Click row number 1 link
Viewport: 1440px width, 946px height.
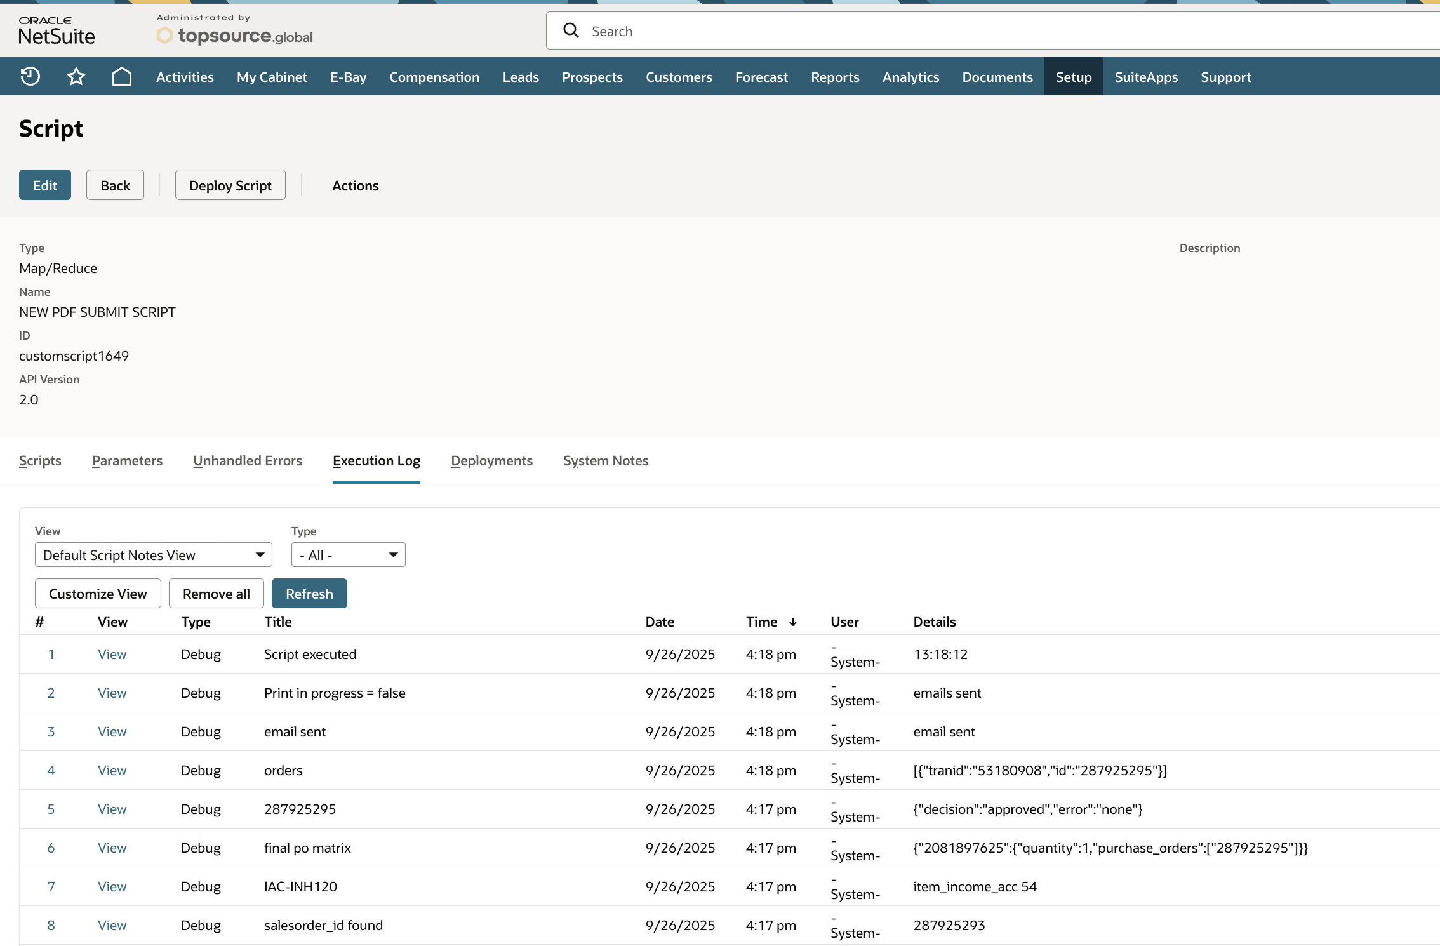point(51,654)
